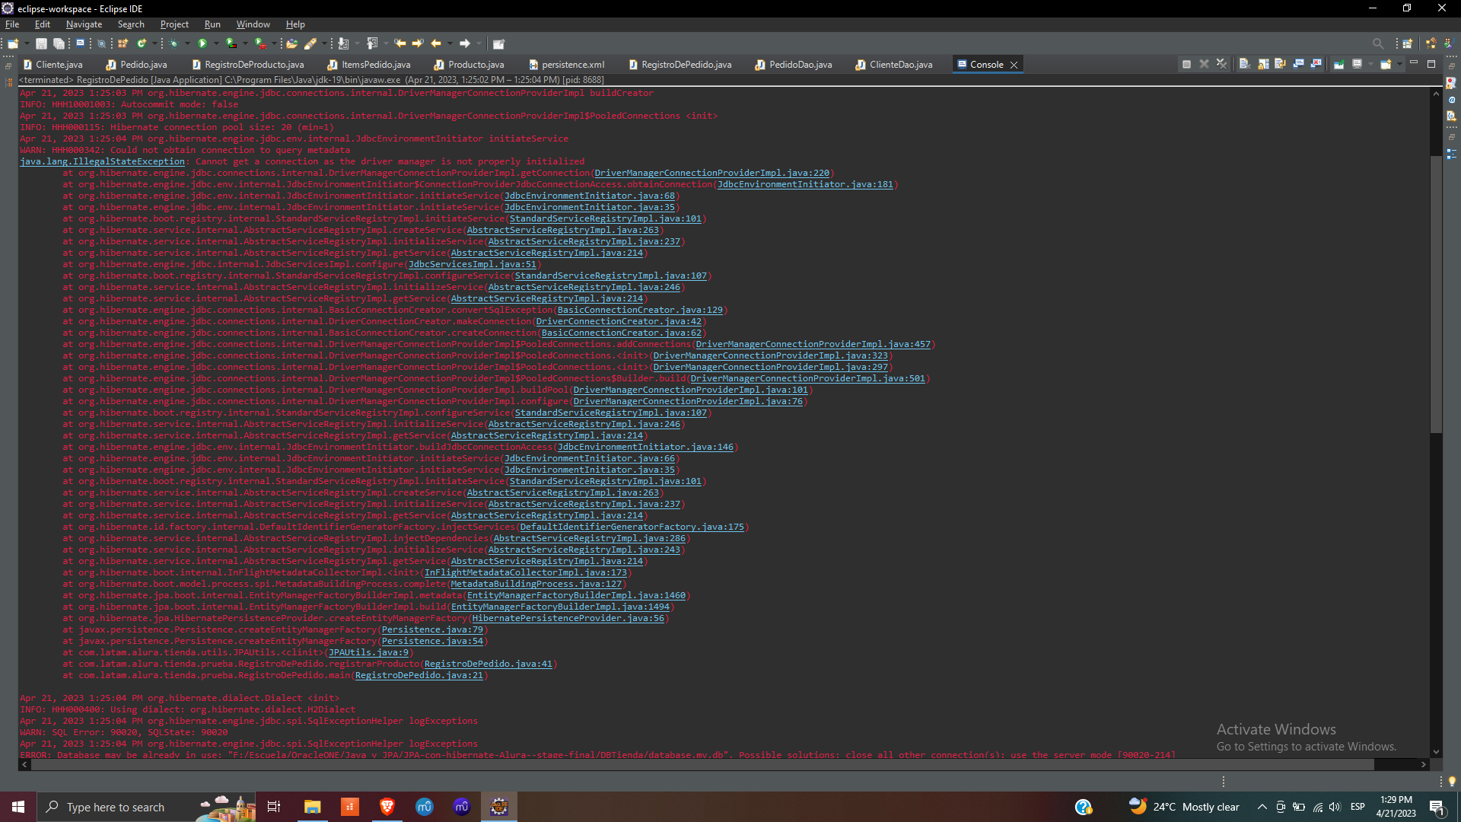Expand dropdown next to Search flashlight

click(x=324, y=43)
